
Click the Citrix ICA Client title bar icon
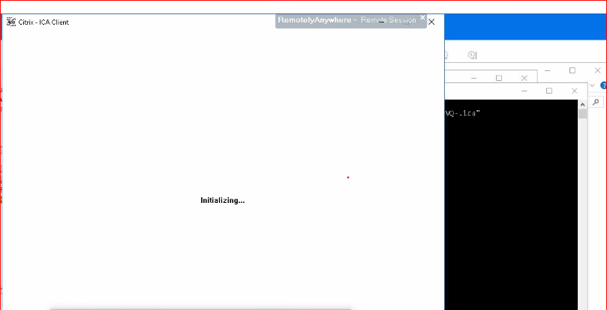tap(11, 22)
